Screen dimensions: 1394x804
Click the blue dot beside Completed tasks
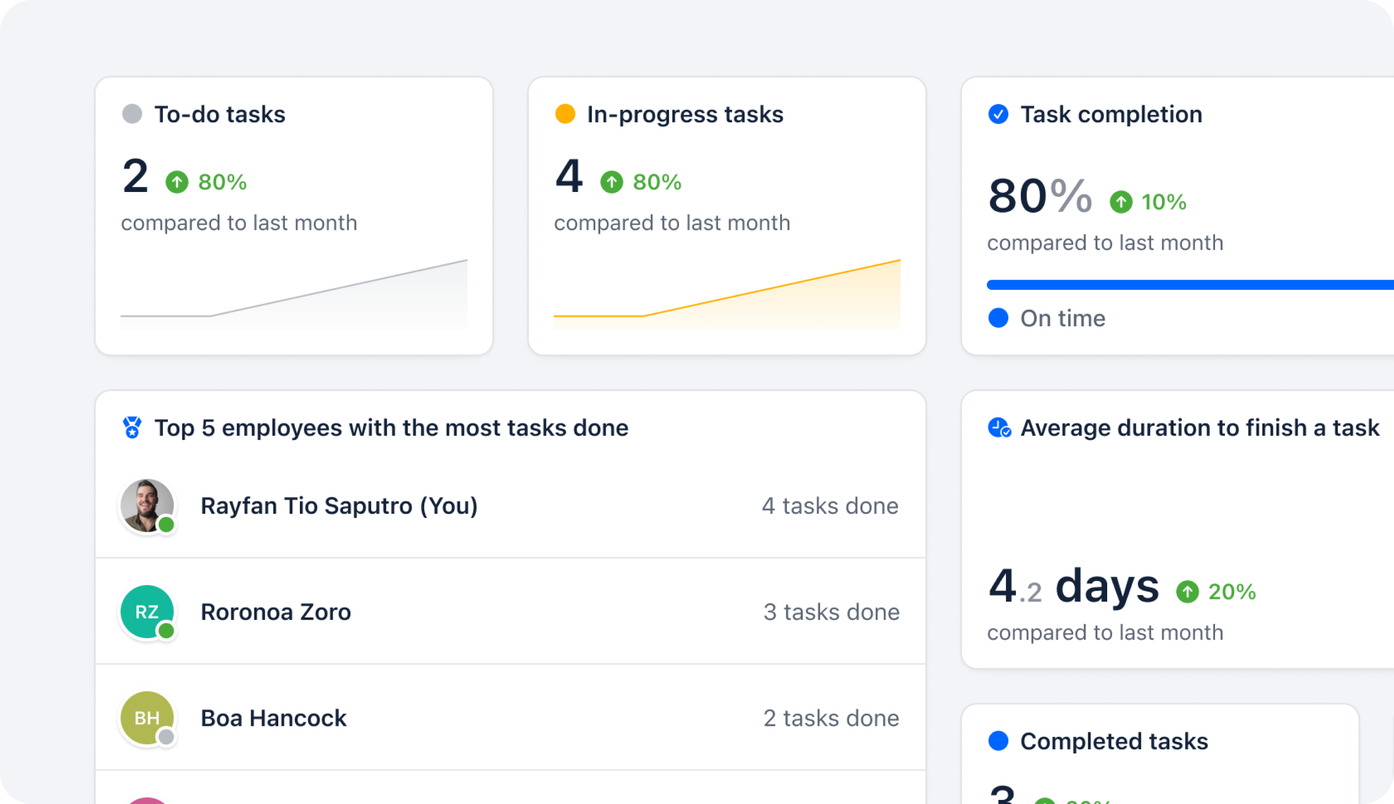pyautogui.click(x=998, y=740)
